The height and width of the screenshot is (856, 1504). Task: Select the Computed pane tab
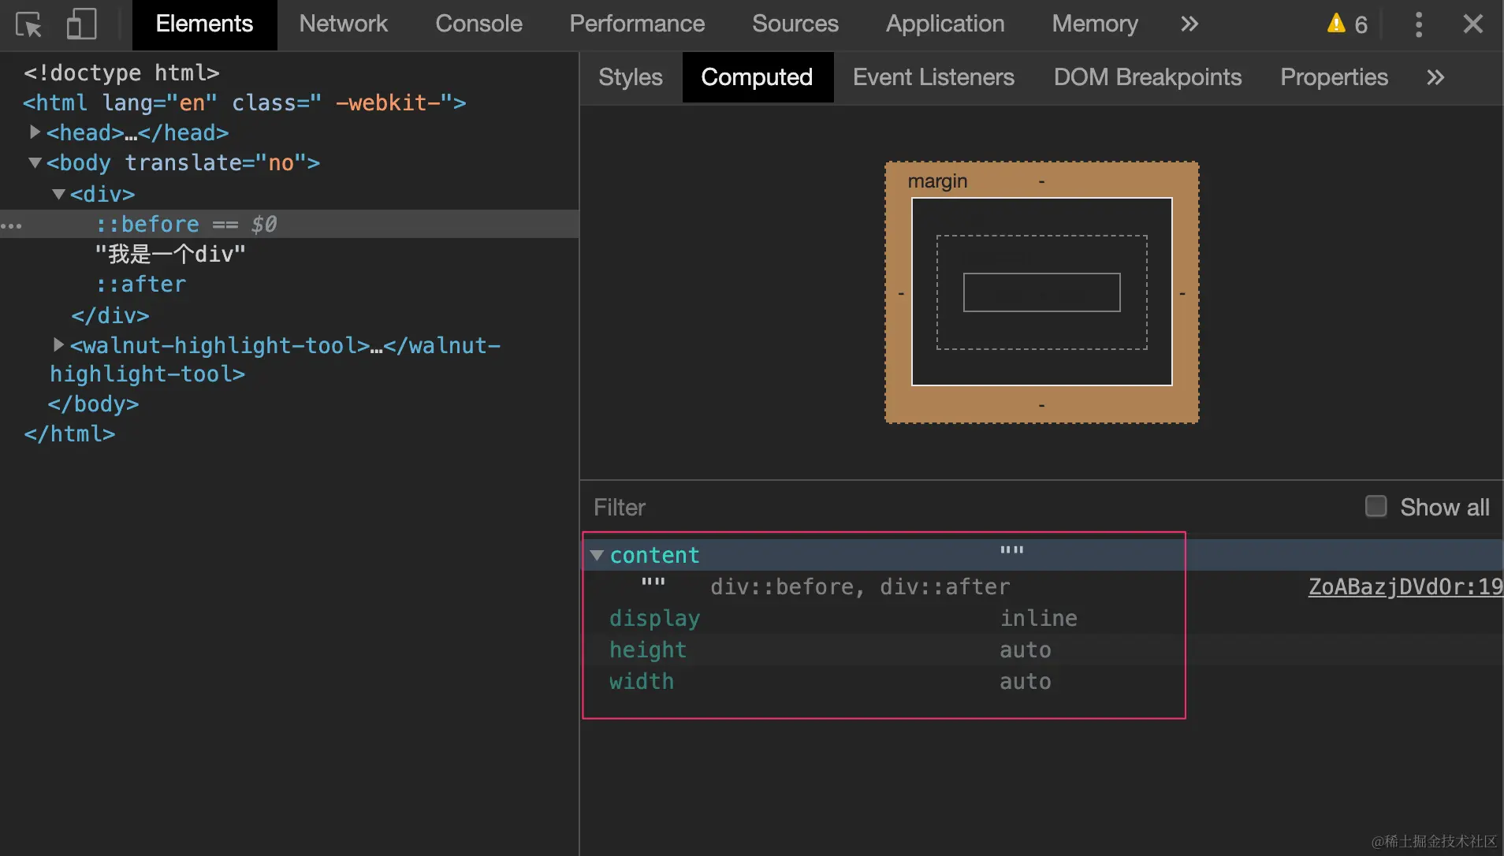point(757,77)
